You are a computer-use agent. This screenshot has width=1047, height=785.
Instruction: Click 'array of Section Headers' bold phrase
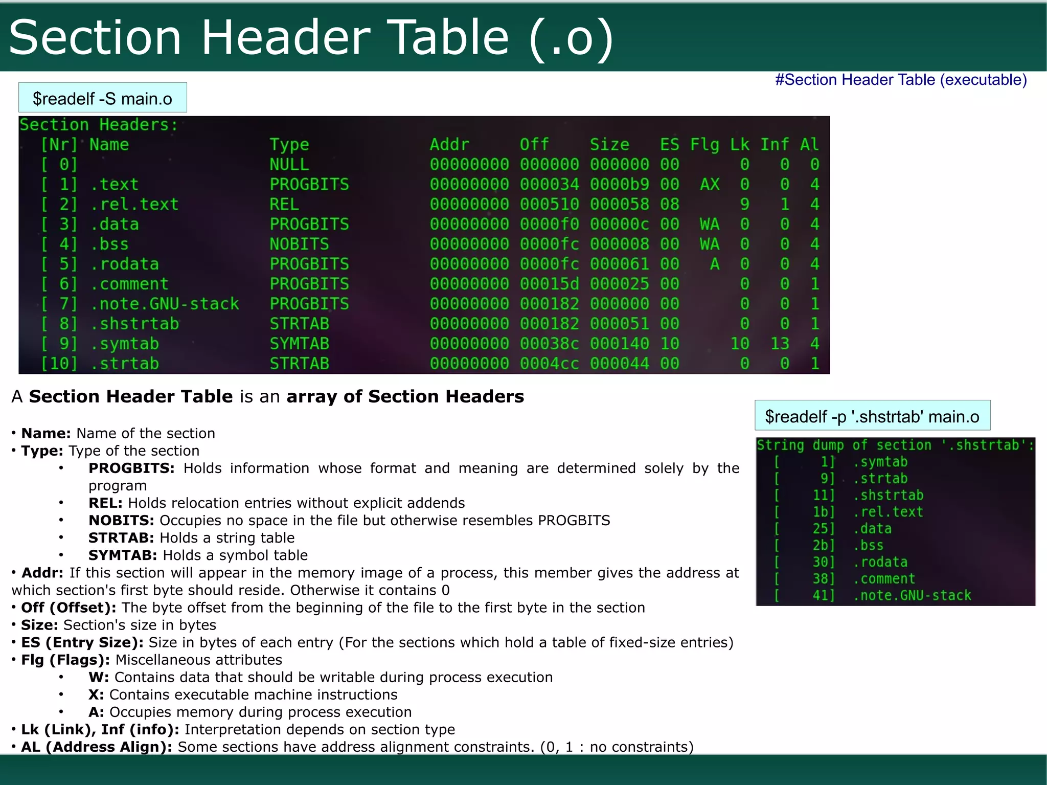click(405, 396)
